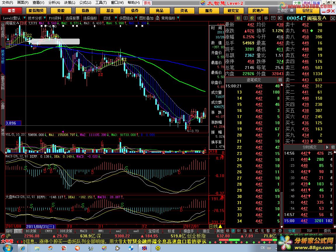The height and width of the screenshot is (252, 336).
Task: Select the 委托 tab at bottom right
Action: pyautogui.click(x=327, y=231)
